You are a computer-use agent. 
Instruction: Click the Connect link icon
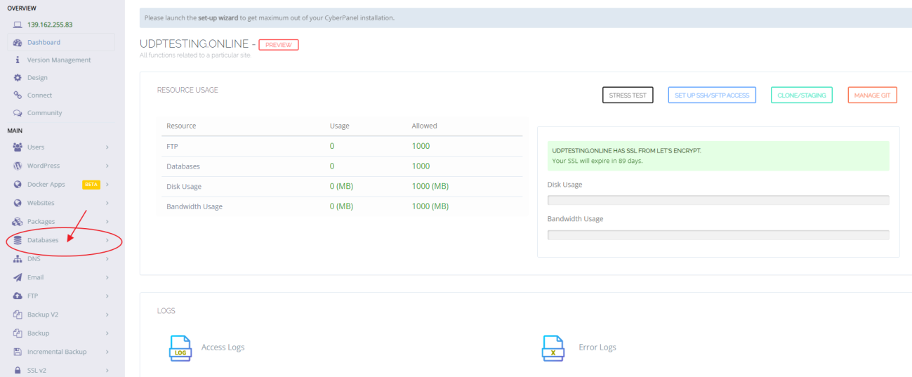point(18,95)
